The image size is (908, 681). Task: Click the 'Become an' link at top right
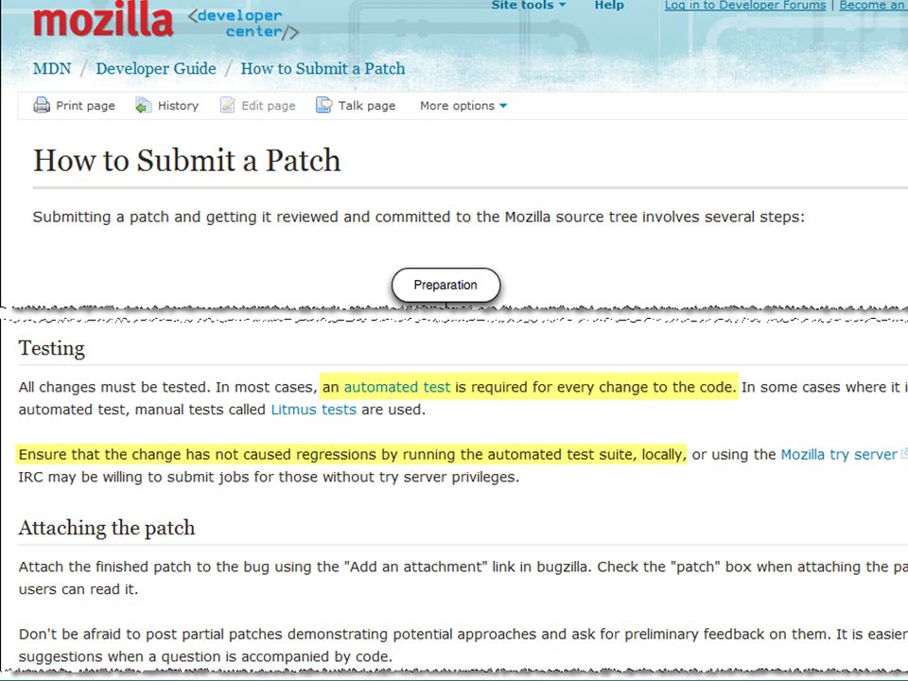click(x=873, y=6)
